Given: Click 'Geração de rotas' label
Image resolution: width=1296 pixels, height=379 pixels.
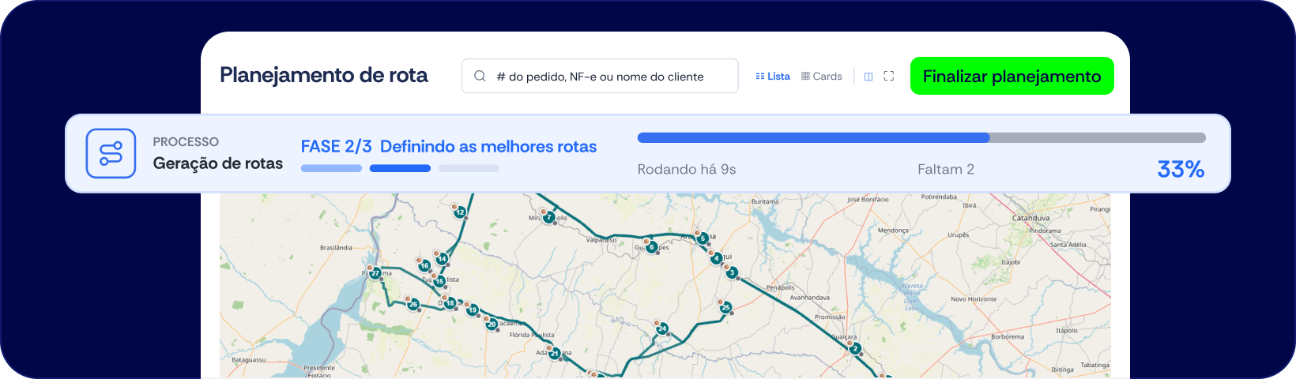Looking at the screenshot, I should (218, 163).
